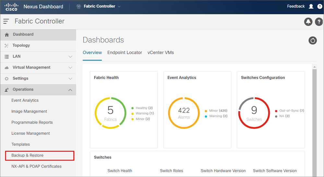Open Topology in the sidebar
The height and width of the screenshot is (177, 324).
(38, 46)
